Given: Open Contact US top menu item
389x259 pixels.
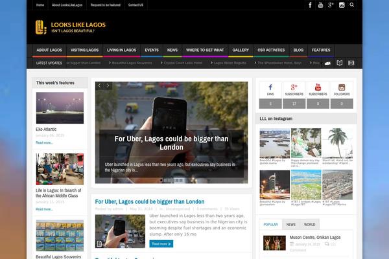Looking at the screenshot, I should [136, 5].
